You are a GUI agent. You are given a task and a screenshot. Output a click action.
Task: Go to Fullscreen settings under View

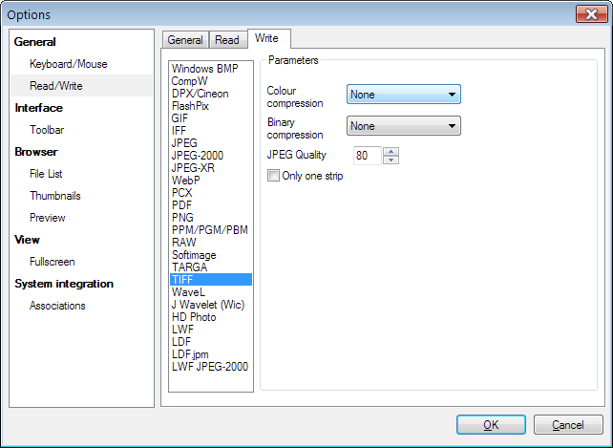click(x=52, y=262)
